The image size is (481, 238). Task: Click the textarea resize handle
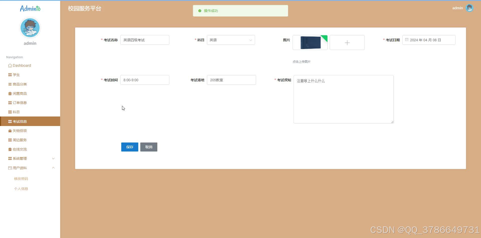pyautogui.click(x=392, y=122)
